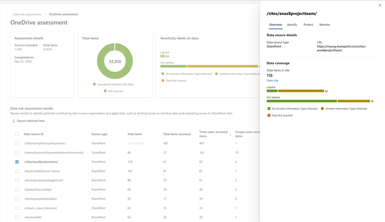Switch to the Overview tab
Viewport: 385px width, 222px height.
click(x=275, y=25)
